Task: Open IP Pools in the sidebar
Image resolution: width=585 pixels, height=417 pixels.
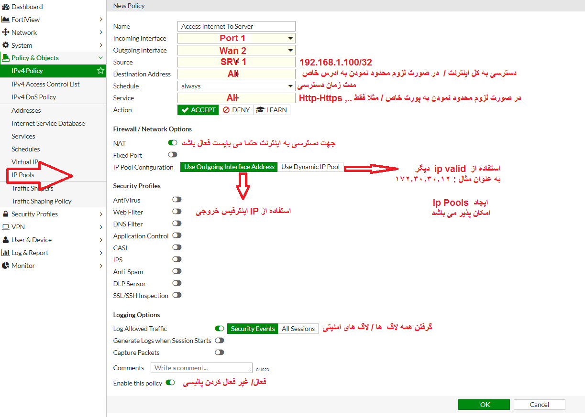Action: pos(23,175)
